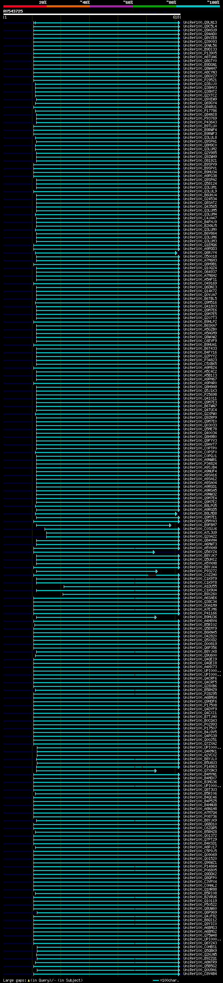Click the UniRef100_O00819 label
Image resolution: width=223 pixels, height=983 pixels.
(x=200, y=644)
